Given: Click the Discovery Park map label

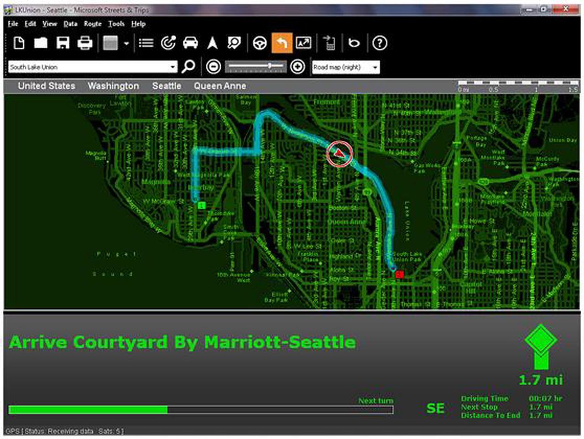Looking at the screenshot, I should pos(91,108).
